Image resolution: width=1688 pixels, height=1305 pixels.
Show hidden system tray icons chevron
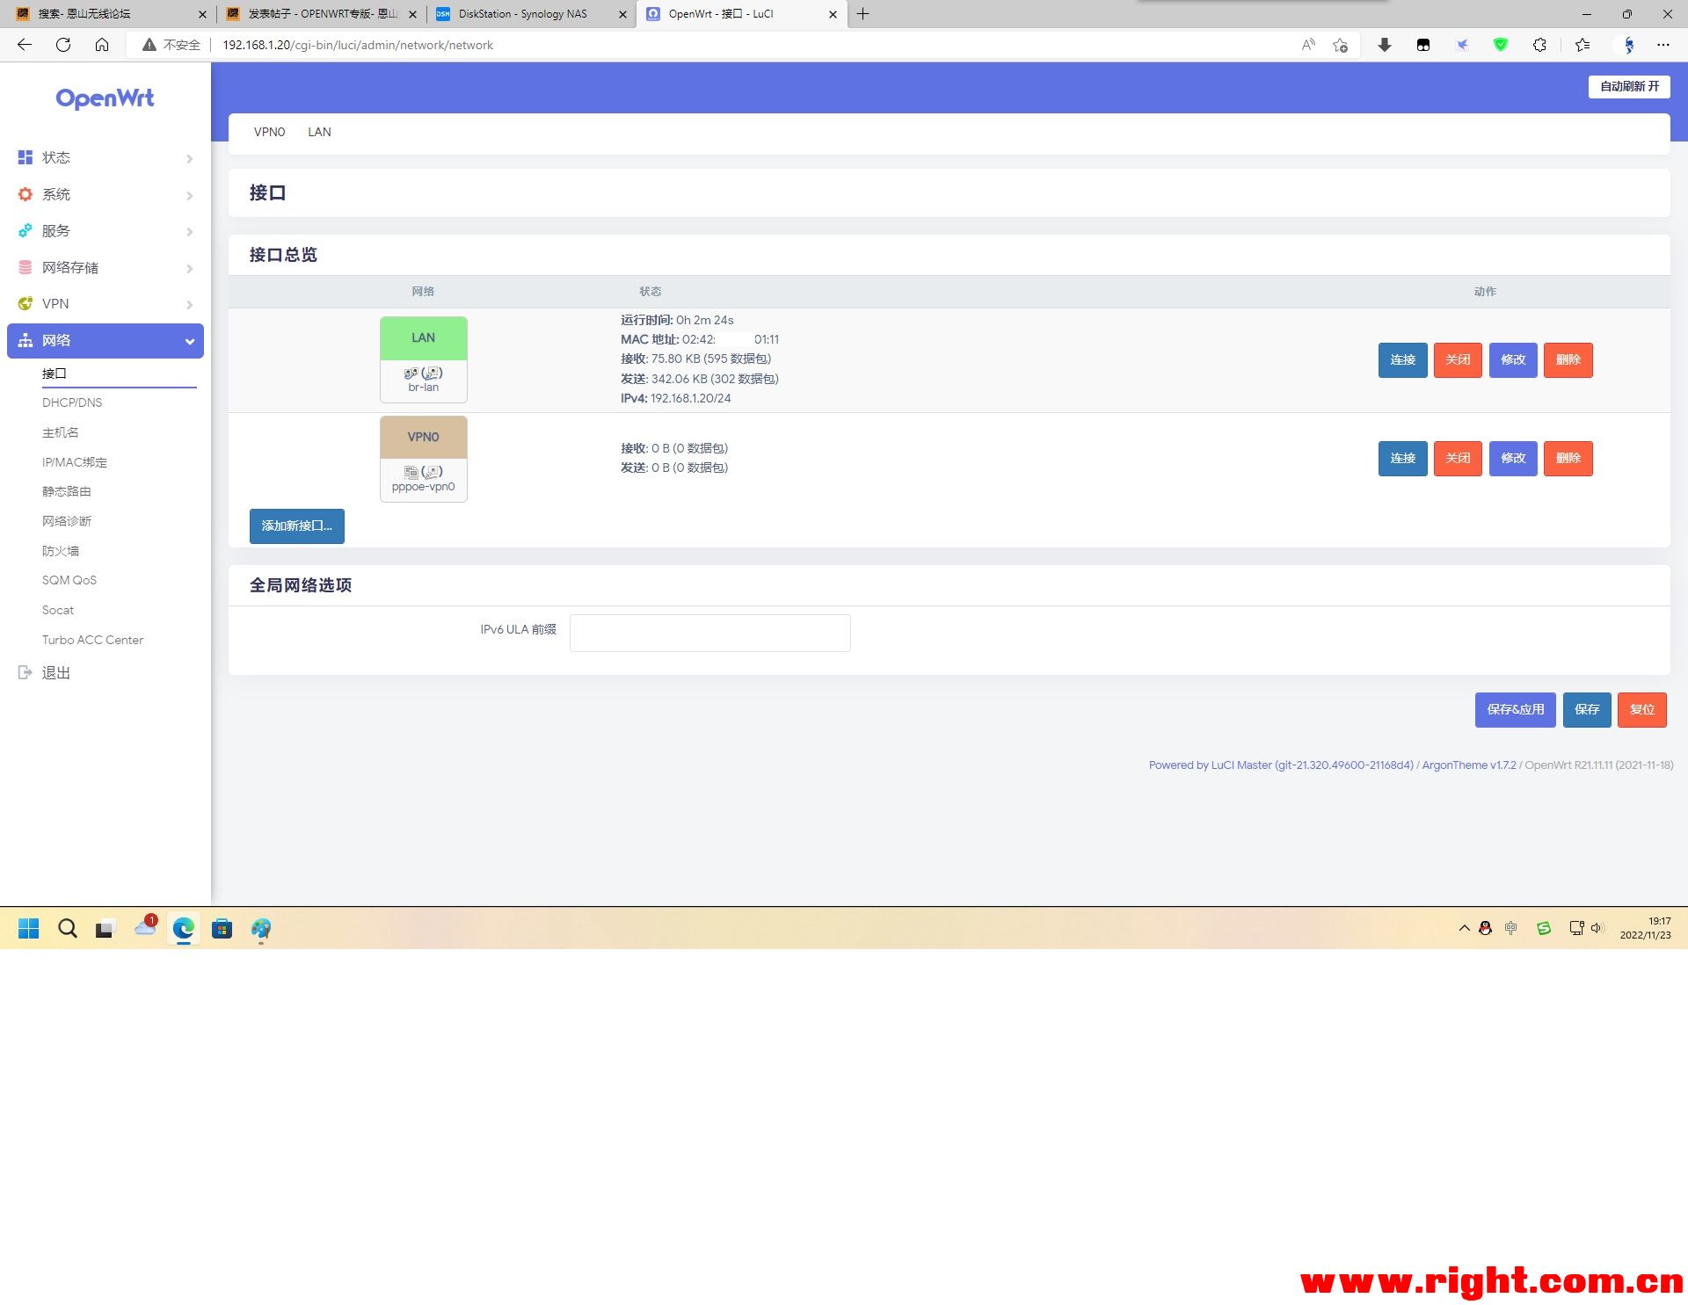tap(1465, 928)
